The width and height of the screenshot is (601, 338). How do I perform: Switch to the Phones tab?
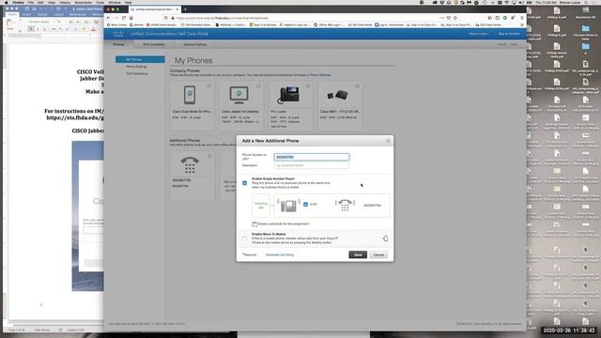(118, 44)
